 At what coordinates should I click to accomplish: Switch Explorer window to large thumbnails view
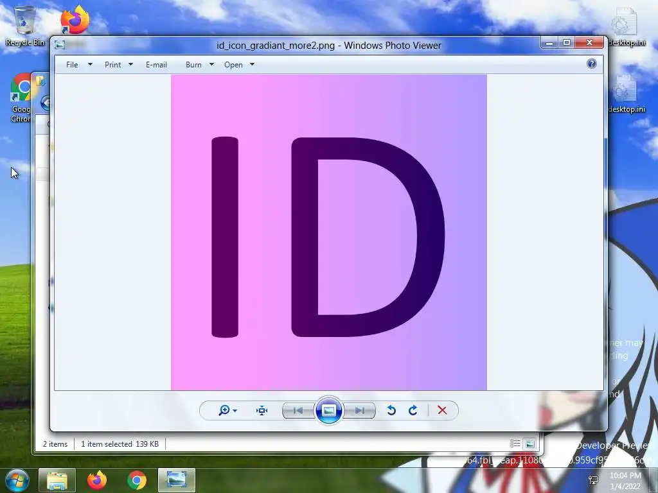click(x=530, y=444)
